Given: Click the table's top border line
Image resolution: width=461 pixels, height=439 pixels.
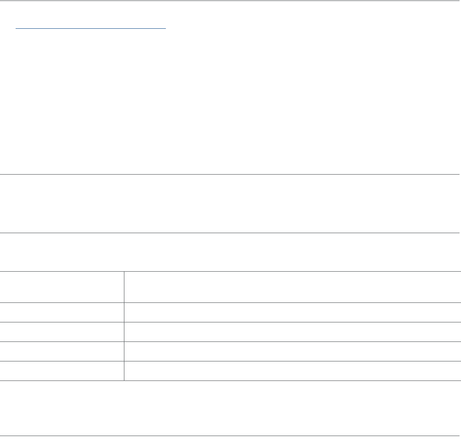Looking at the screenshot, I should click(230, 271).
